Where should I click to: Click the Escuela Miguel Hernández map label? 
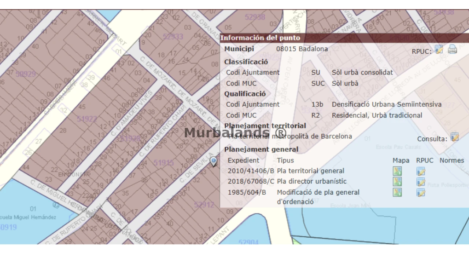28,217
